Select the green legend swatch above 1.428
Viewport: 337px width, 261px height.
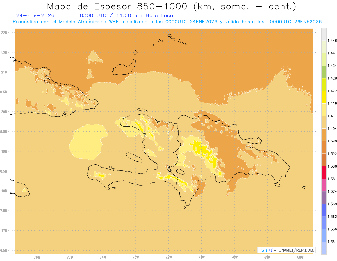click(x=324, y=72)
